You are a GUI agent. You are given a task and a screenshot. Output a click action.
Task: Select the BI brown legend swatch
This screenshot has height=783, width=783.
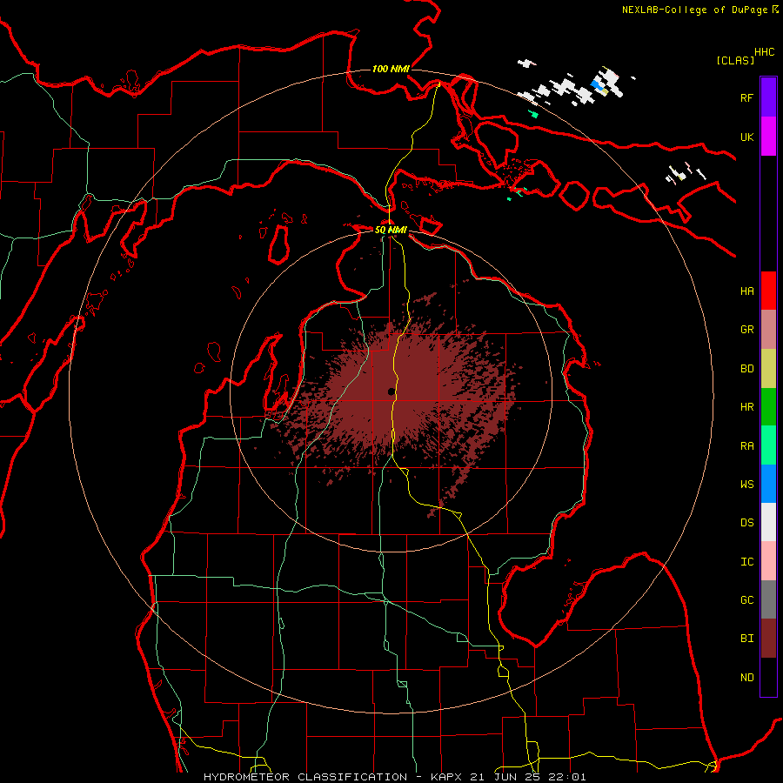768,639
